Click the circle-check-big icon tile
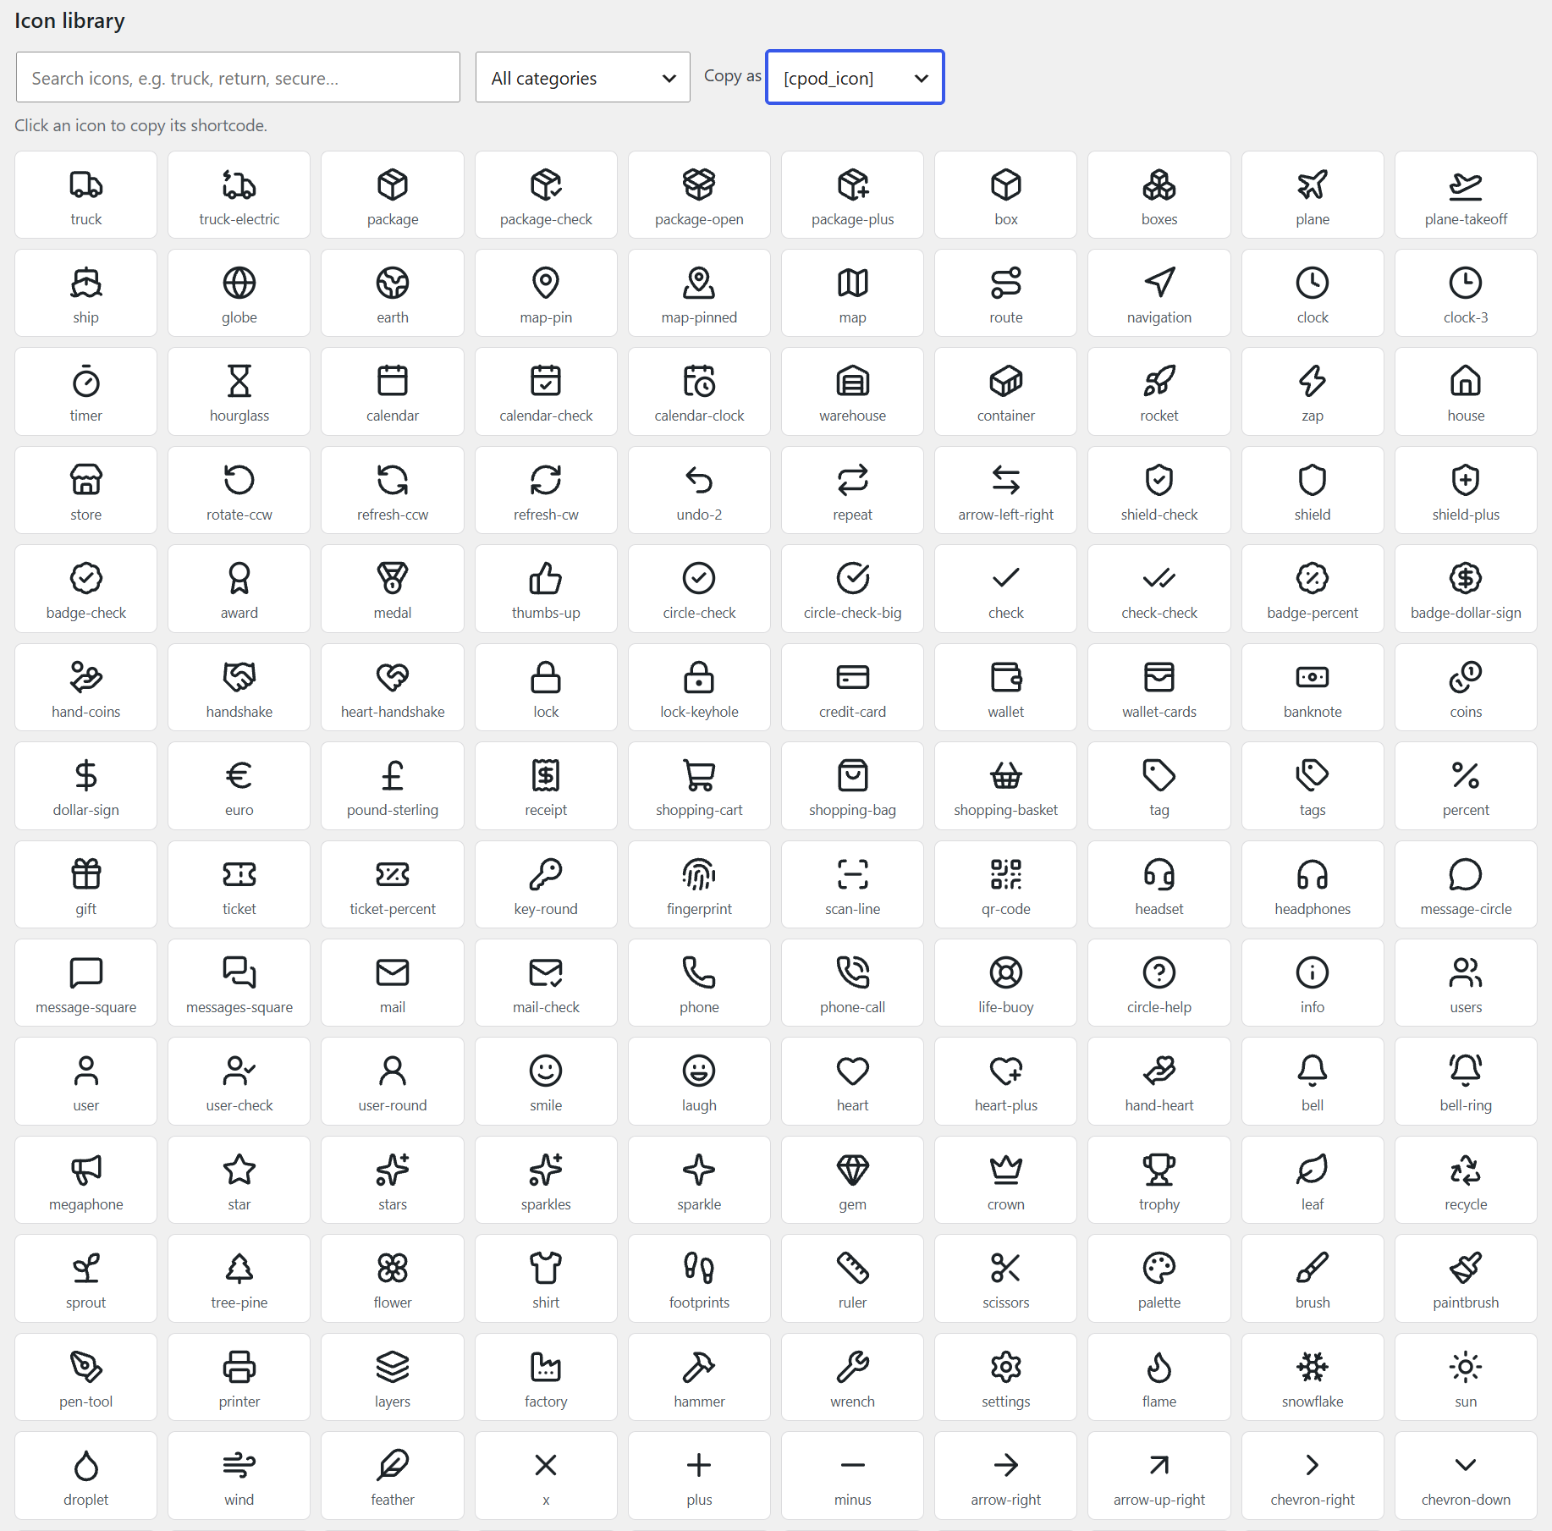Image resolution: width=1552 pixels, height=1531 pixels. [852, 589]
